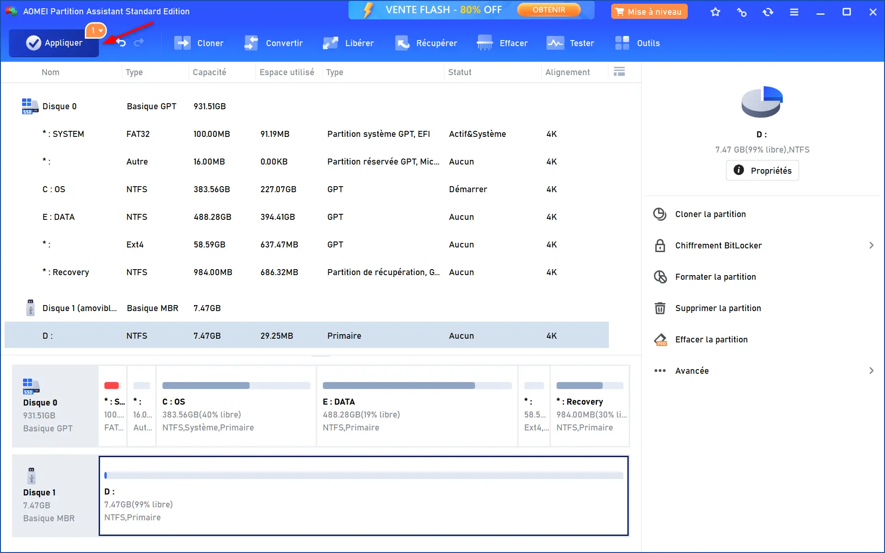Select the Disque 0 block in disk map
Image resolution: width=885 pixels, height=553 pixels.
coord(55,406)
